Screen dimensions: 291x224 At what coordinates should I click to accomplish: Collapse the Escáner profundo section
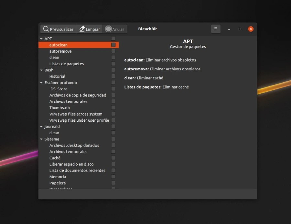41,83
